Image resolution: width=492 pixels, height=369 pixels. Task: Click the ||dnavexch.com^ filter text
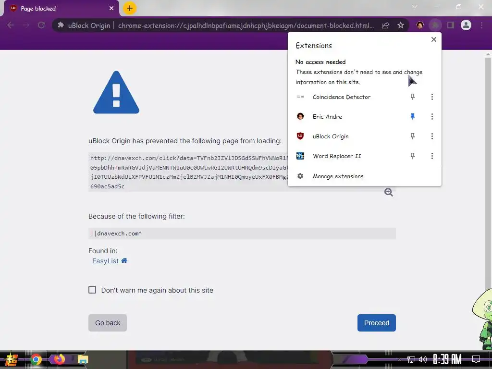(116, 234)
